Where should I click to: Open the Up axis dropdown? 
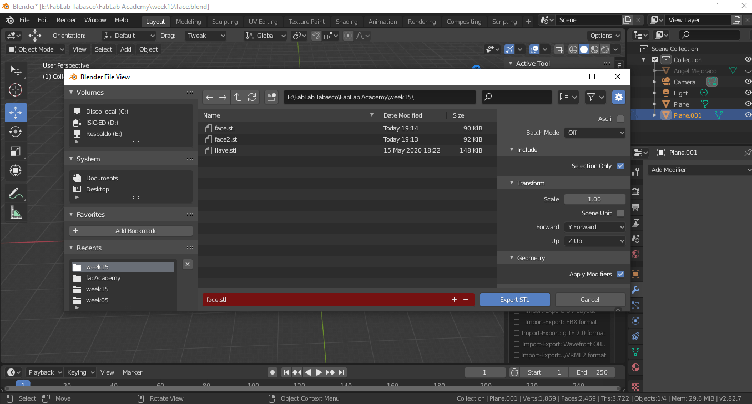click(x=595, y=241)
